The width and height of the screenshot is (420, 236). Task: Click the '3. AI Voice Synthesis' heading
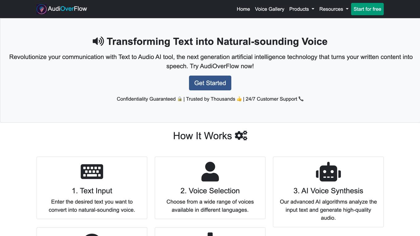[x=328, y=191]
